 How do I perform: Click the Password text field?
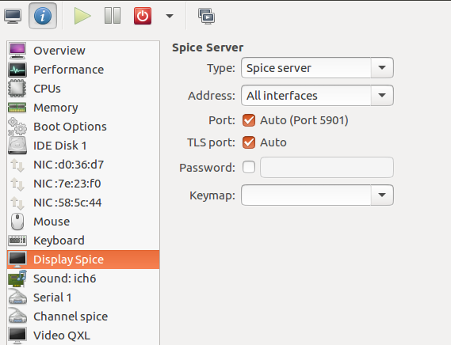tap(327, 167)
